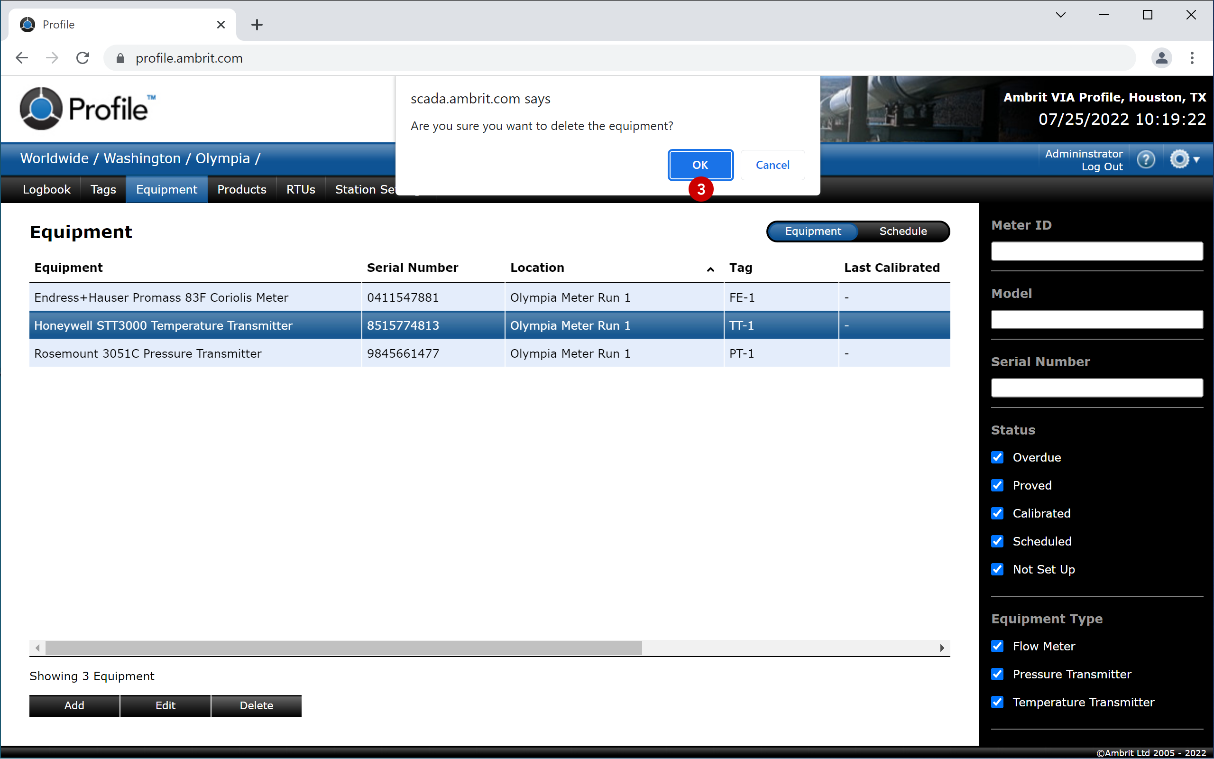Click the Model filter input field

pyautogui.click(x=1097, y=319)
